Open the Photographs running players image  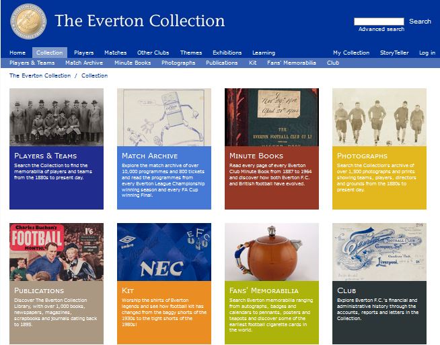pyautogui.click(x=379, y=117)
